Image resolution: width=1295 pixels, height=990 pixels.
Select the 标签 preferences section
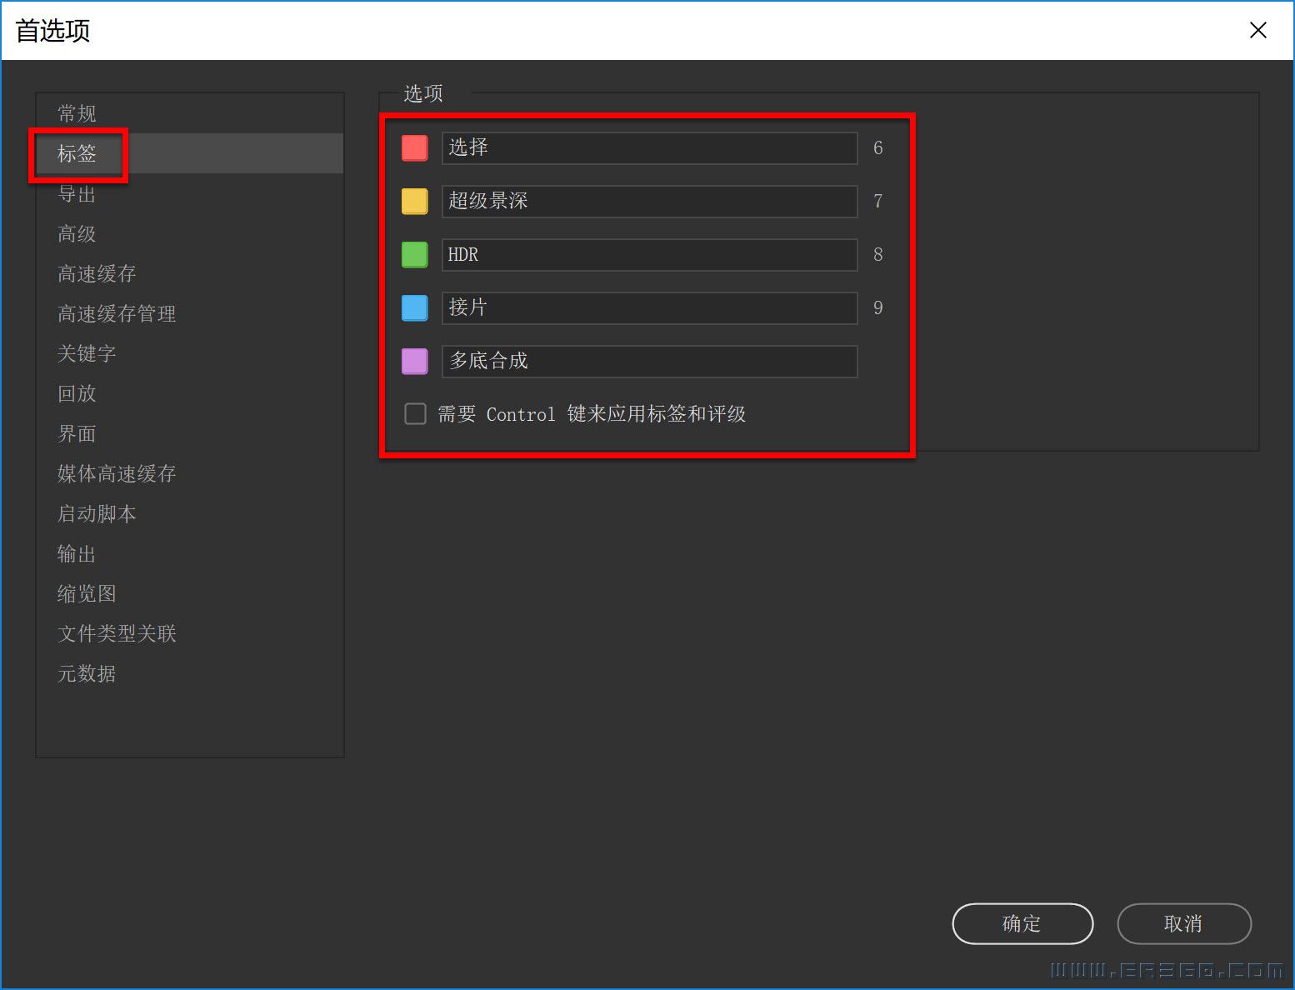[76, 153]
